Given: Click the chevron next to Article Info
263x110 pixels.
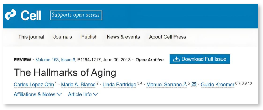Looking at the screenshot, I should (95, 95).
